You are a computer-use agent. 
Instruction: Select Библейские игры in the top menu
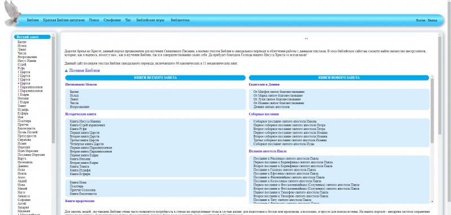tap(150, 20)
